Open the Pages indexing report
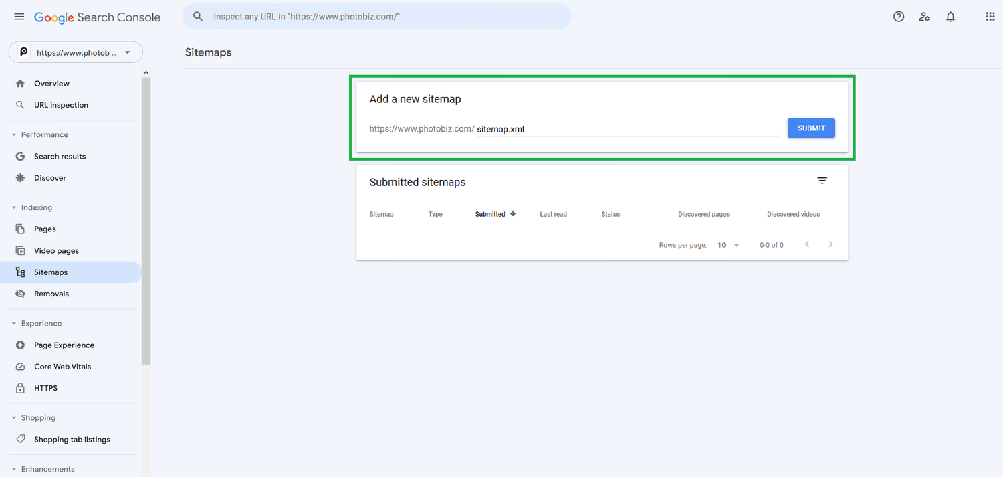This screenshot has width=1003, height=477. point(45,229)
